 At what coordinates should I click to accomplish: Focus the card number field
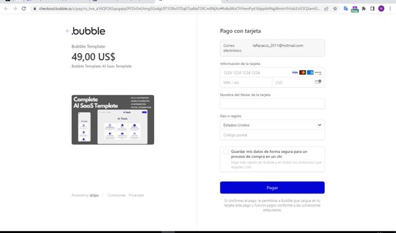(x=272, y=73)
